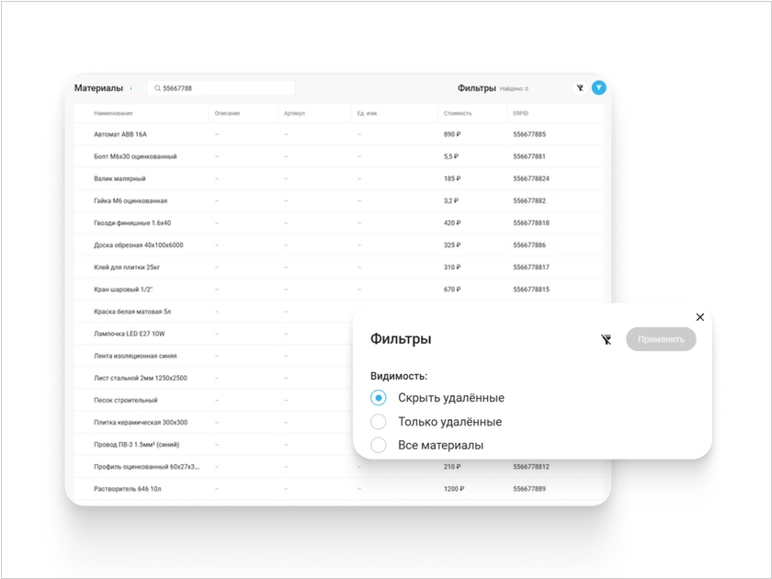The height and width of the screenshot is (579, 772).
Task: Reset filters icon in Фильтры popup
Action: point(606,339)
